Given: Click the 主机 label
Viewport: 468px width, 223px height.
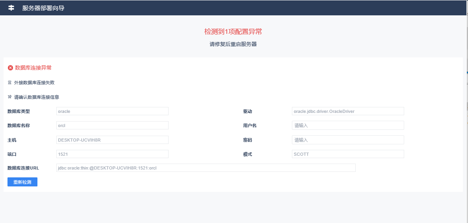Looking at the screenshot, I should tap(12, 140).
